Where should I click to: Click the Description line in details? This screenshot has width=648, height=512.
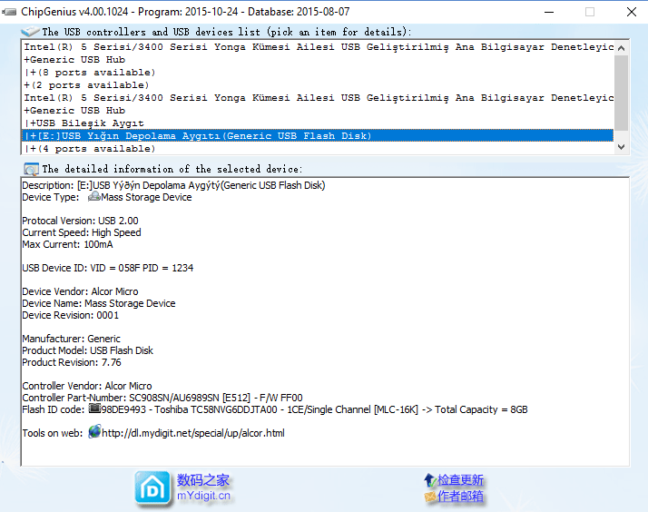[x=173, y=185]
